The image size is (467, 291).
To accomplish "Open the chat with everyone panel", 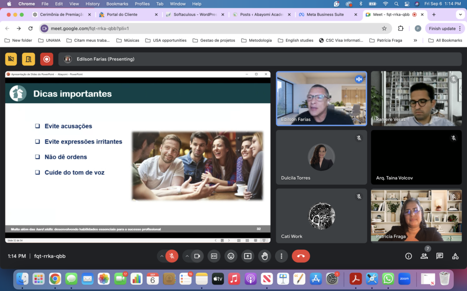I will tap(440, 256).
